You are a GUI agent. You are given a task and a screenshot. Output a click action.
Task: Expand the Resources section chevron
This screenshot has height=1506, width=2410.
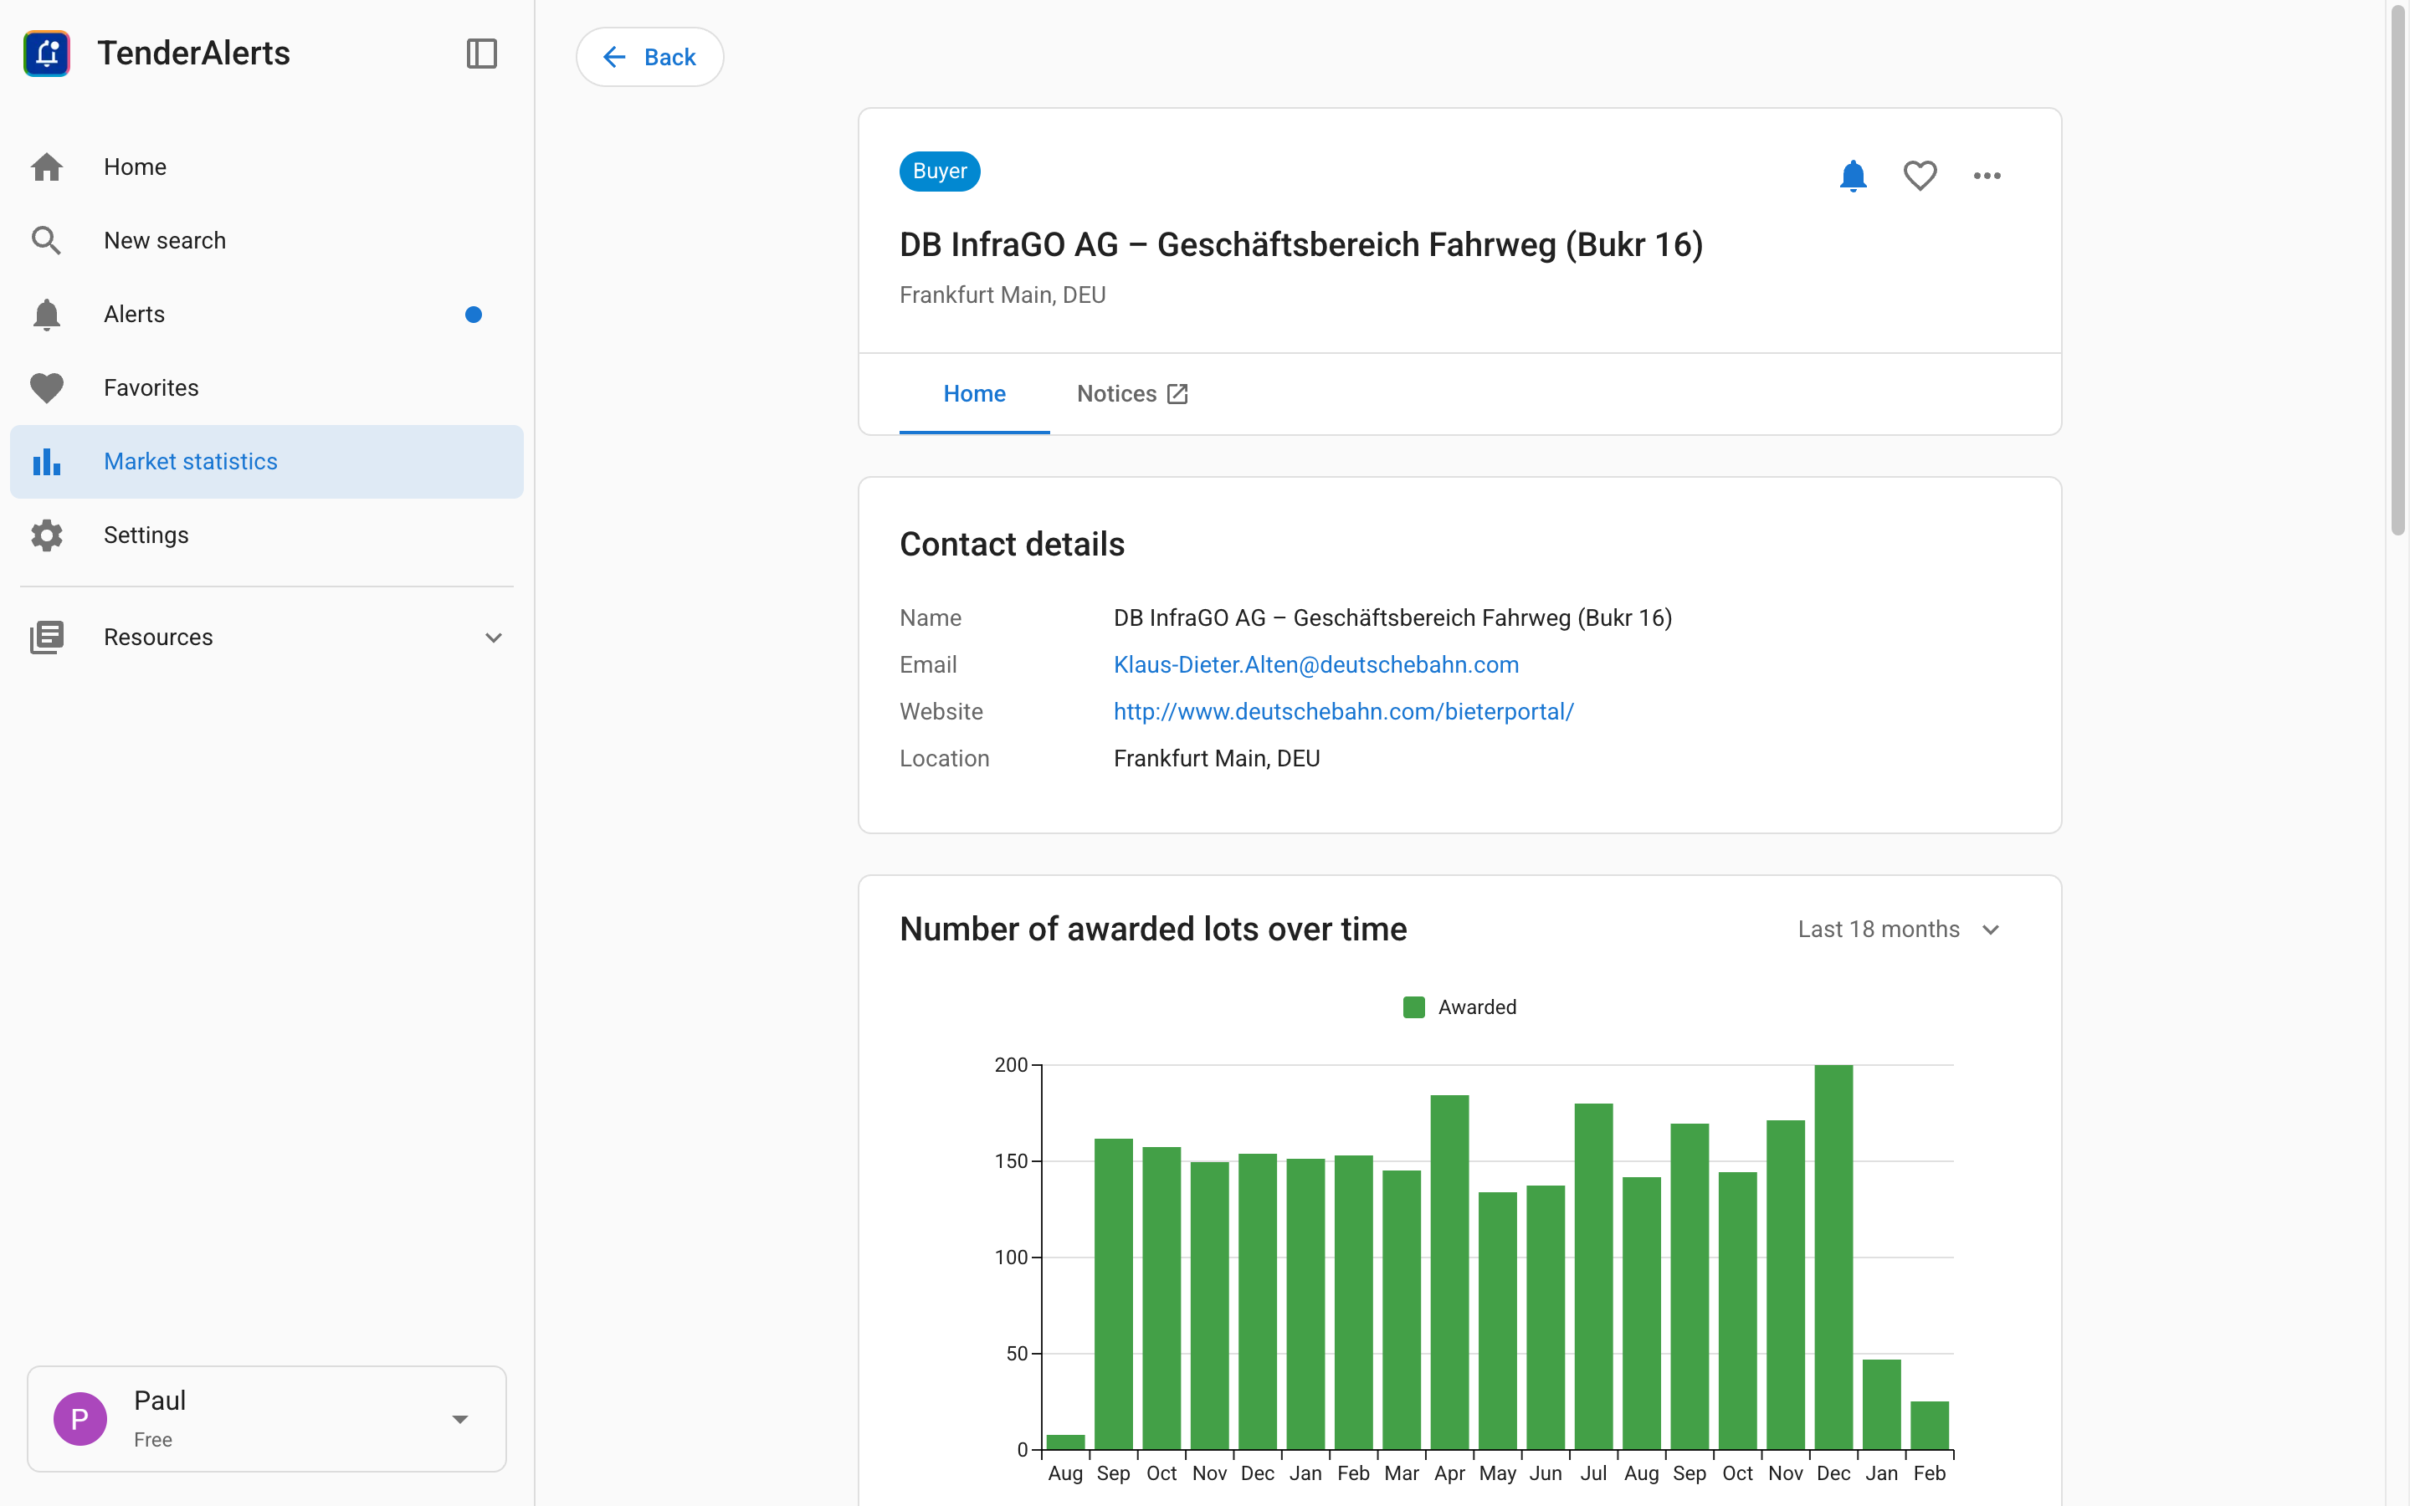click(x=495, y=637)
